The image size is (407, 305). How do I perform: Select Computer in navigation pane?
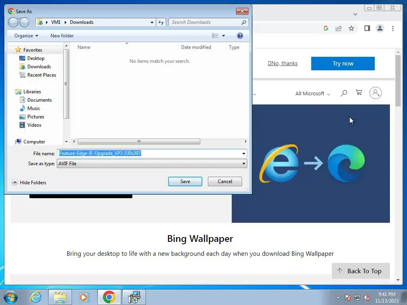coord(34,142)
